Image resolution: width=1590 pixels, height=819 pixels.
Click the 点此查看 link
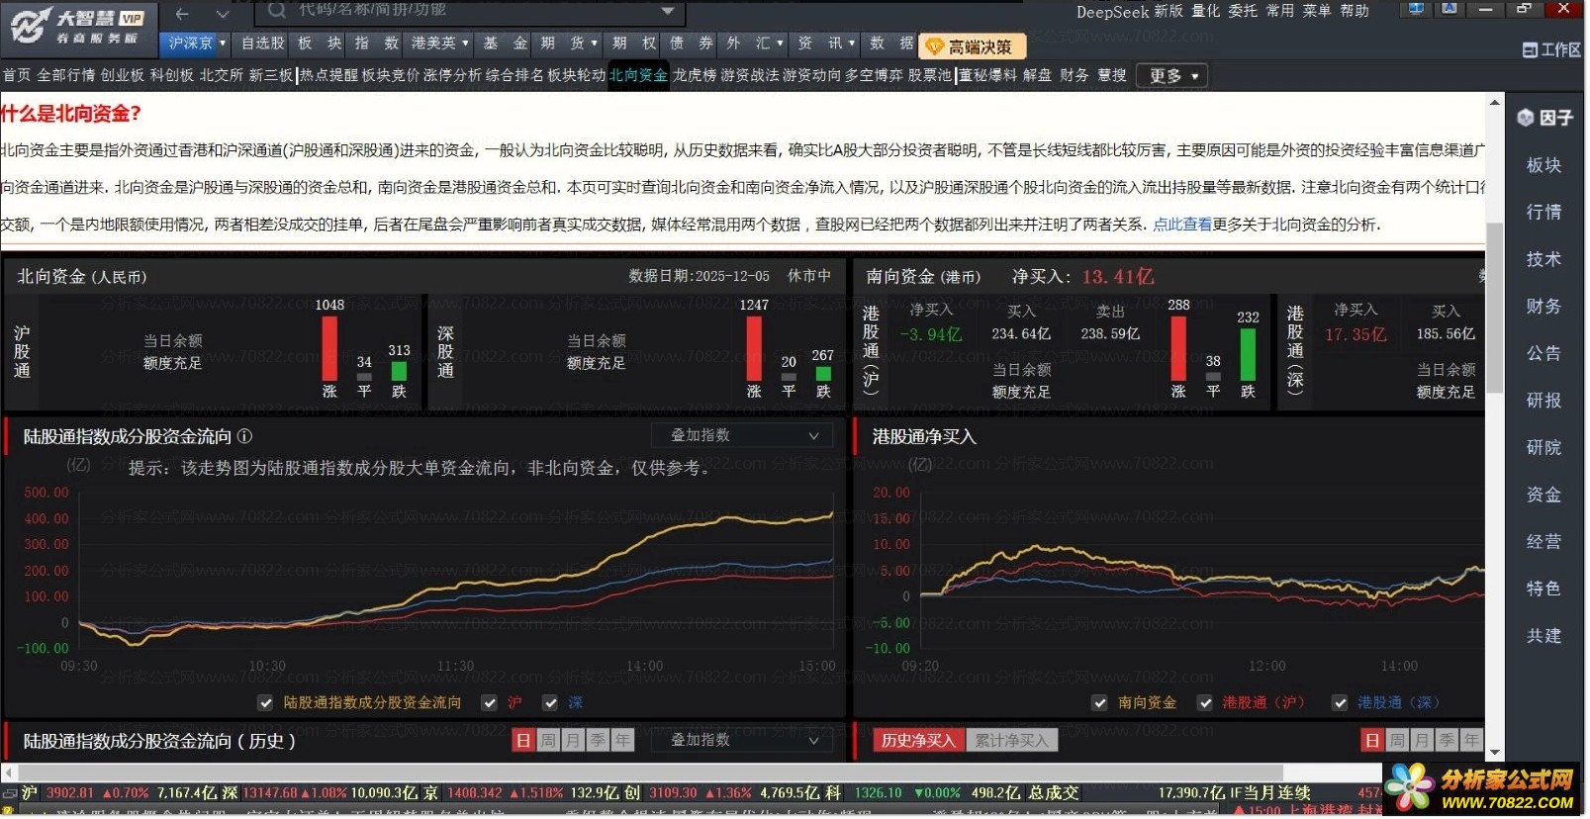pyautogui.click(x=1181, y=225)
